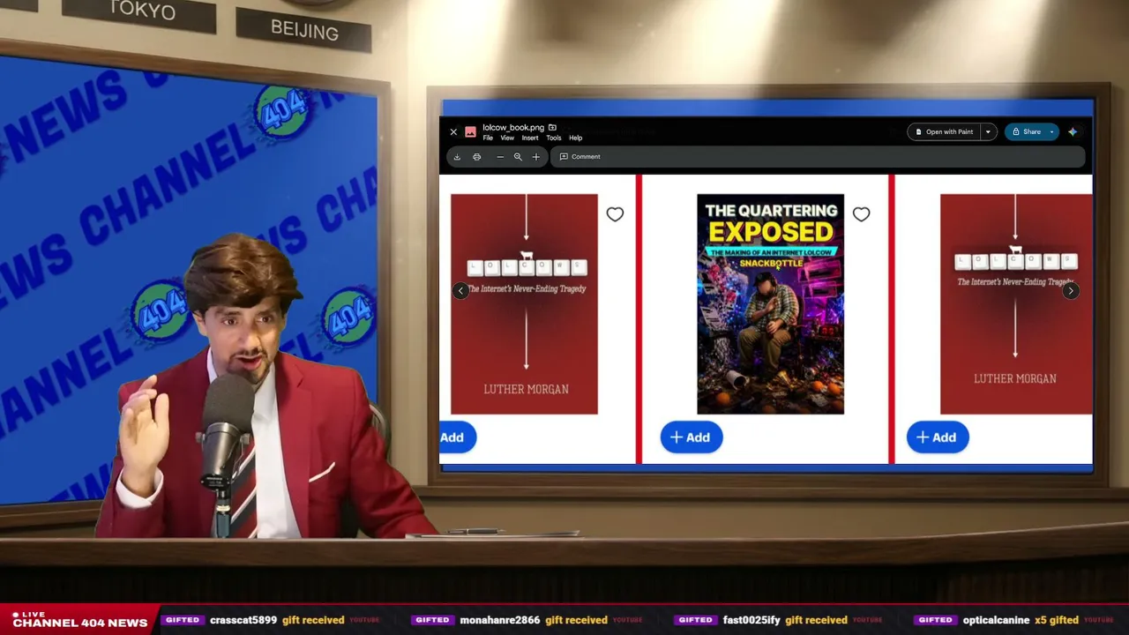
Task: Click the Open with Paint button
Action: 944,132
